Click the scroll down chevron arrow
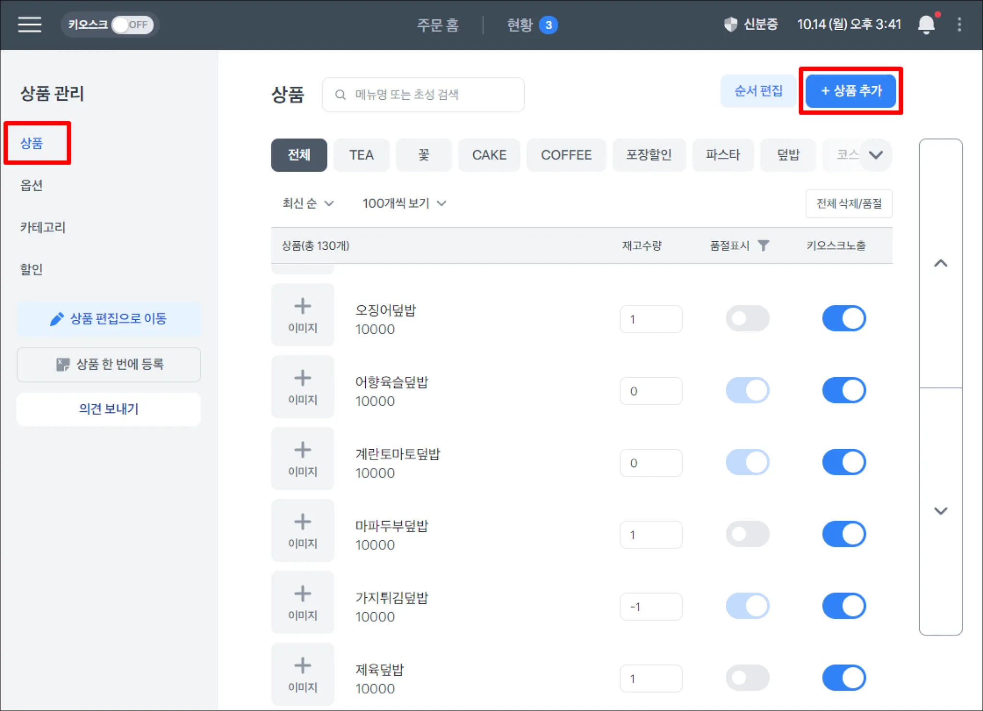Screen dimensions: 983x711 pos(940,511)
